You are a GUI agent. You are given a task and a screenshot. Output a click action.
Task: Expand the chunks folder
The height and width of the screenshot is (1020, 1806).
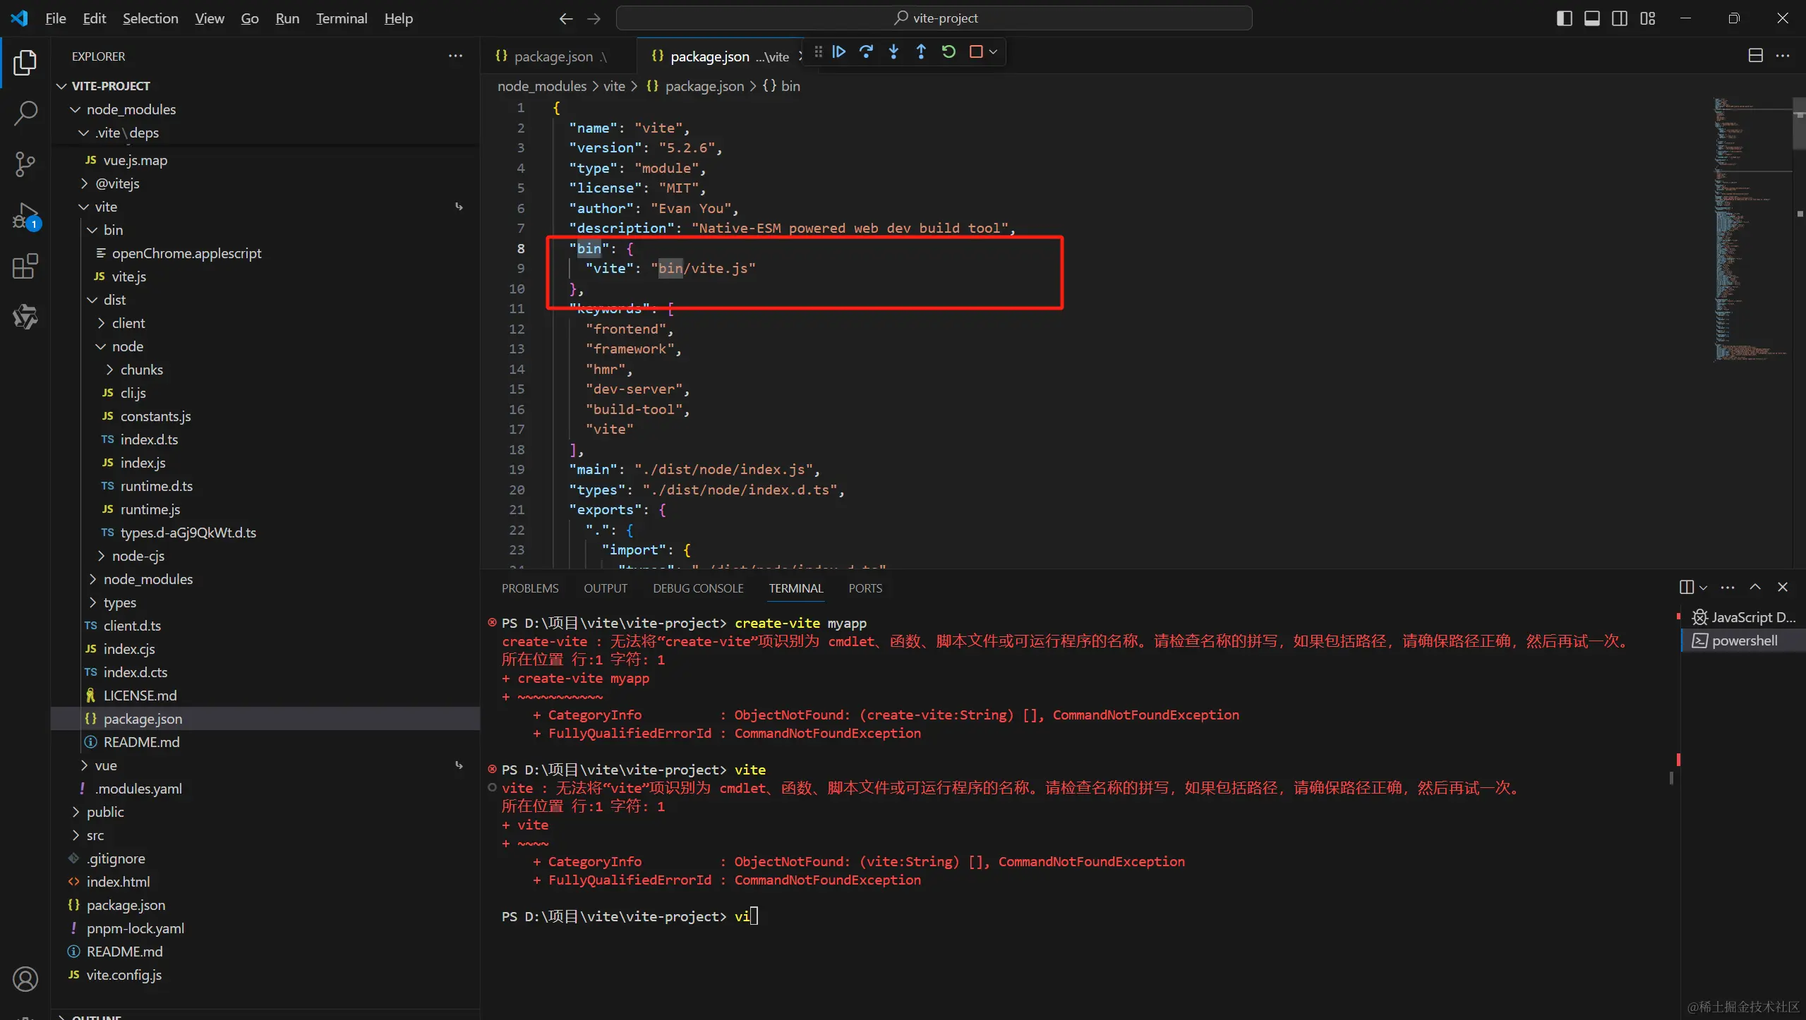(141, 370)
